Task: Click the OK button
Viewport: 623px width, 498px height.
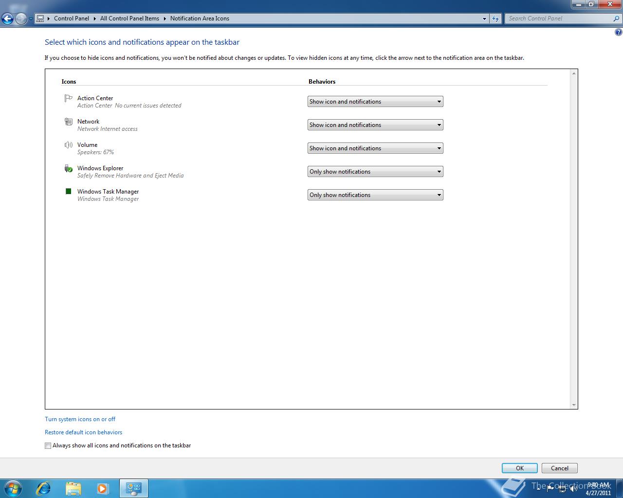Action: (x=520, y=468)
